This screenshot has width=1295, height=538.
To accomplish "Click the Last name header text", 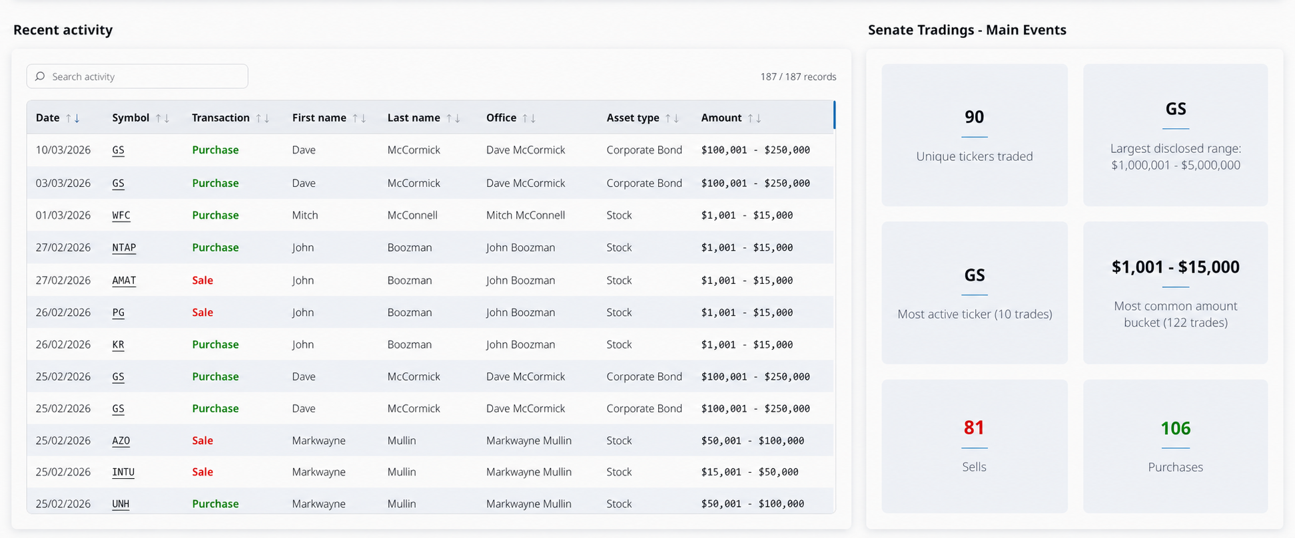I will (414, 118).
